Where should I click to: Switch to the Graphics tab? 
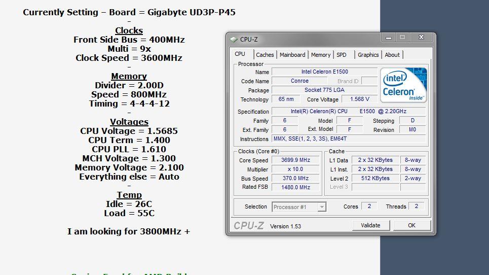click(368, 55)
